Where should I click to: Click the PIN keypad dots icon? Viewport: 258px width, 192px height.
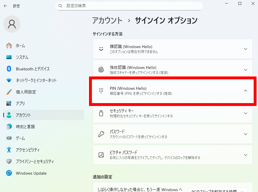pos(101,91)
